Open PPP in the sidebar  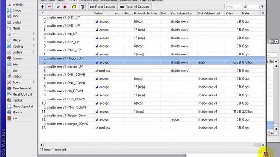click(x=15, y=16)
